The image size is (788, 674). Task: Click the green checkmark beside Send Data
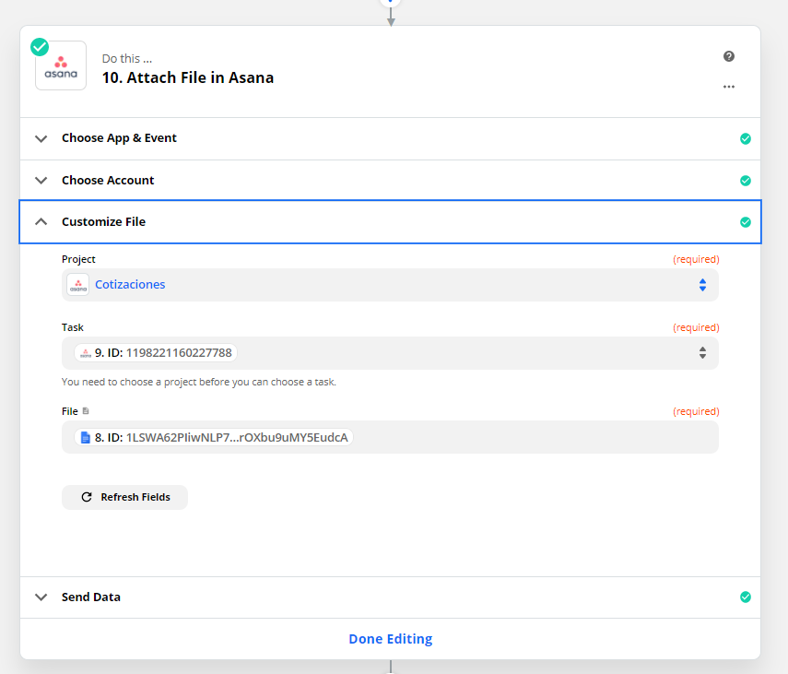tap(746, 597)
